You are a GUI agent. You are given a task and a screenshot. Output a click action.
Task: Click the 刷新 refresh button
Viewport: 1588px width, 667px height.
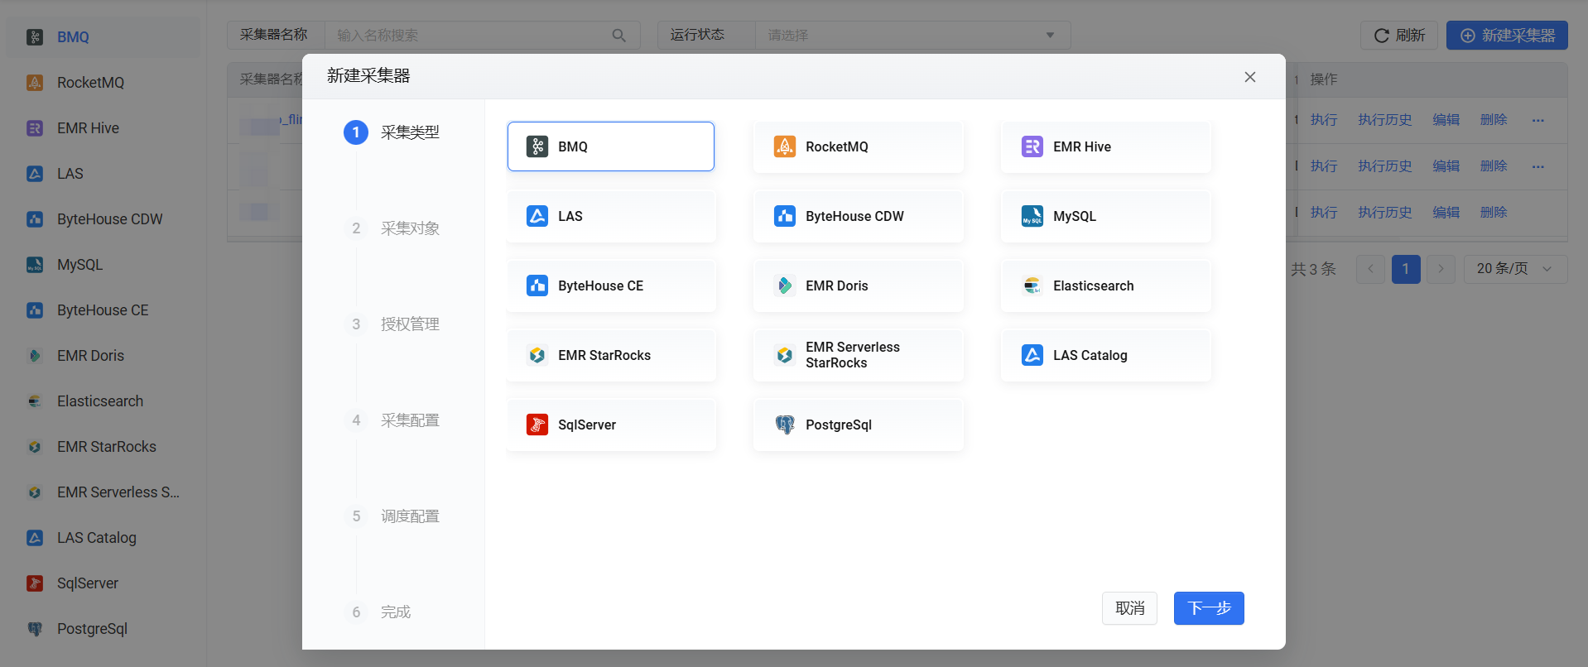point(1399,36)
